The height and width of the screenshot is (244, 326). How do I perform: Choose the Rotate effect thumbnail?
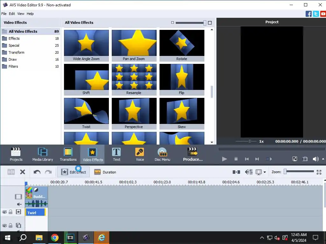click(182, 45)
